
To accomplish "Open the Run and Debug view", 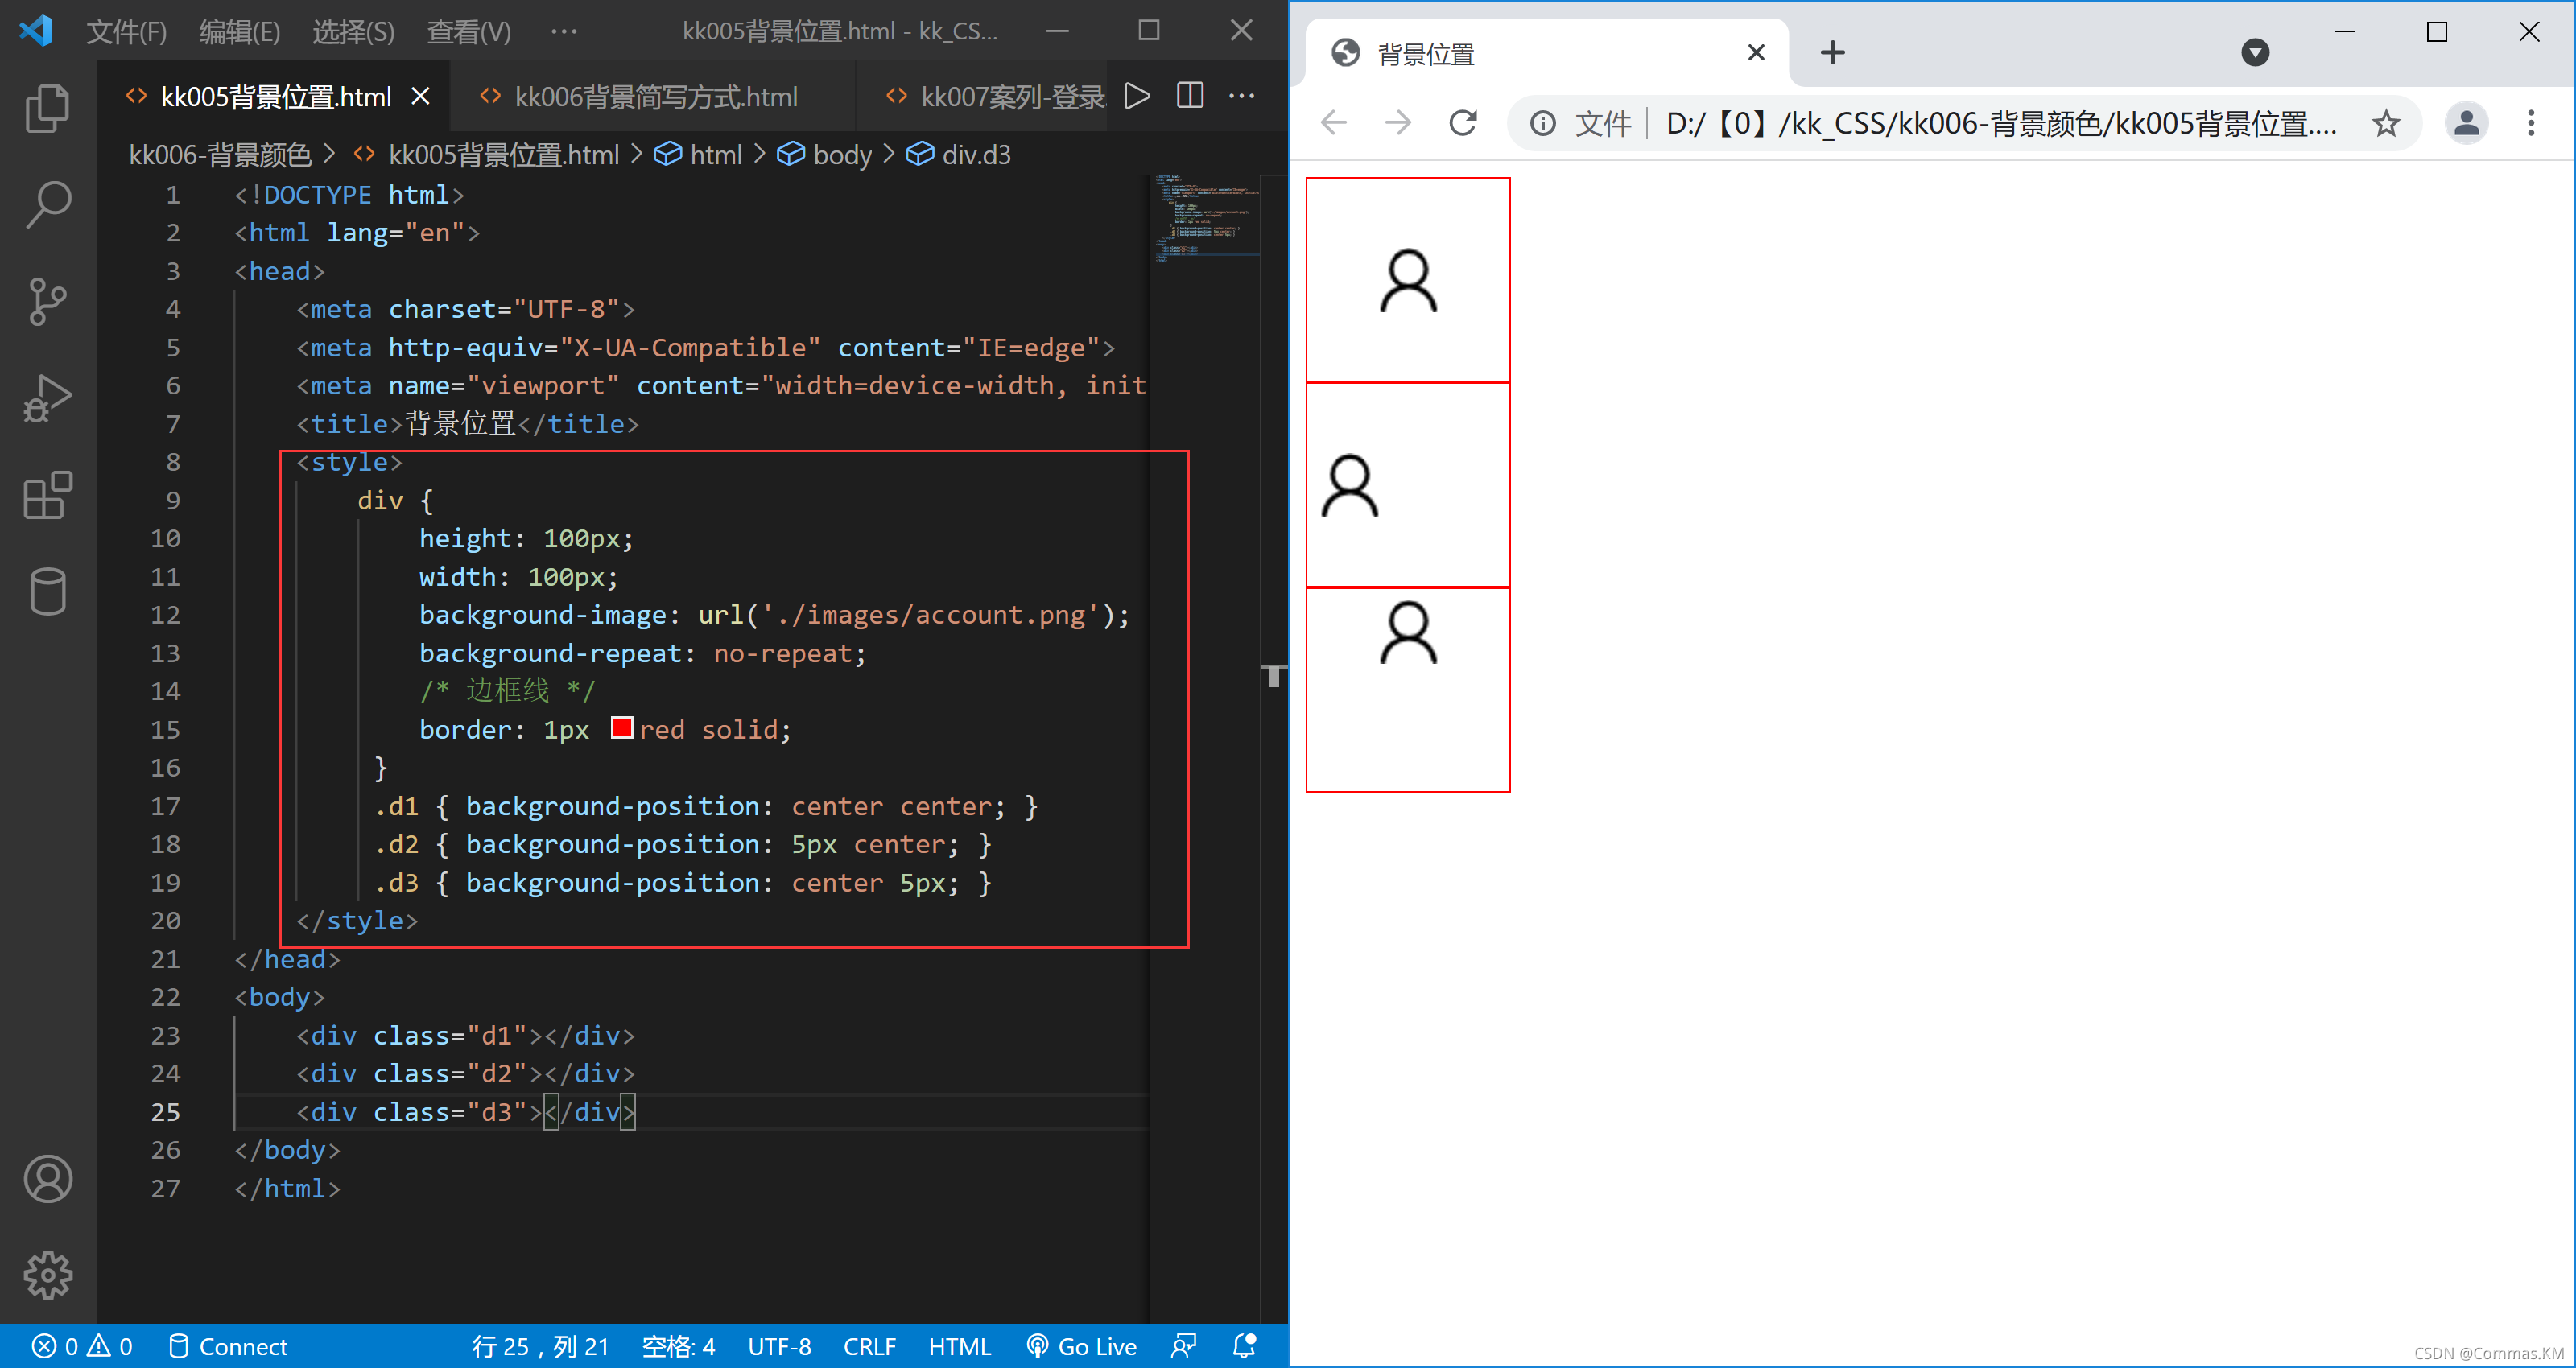I will [x=47, y=398].
